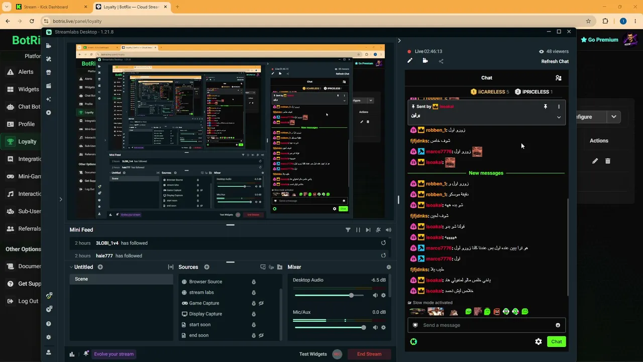Toggle lock on the start soon source

point(254,325)
